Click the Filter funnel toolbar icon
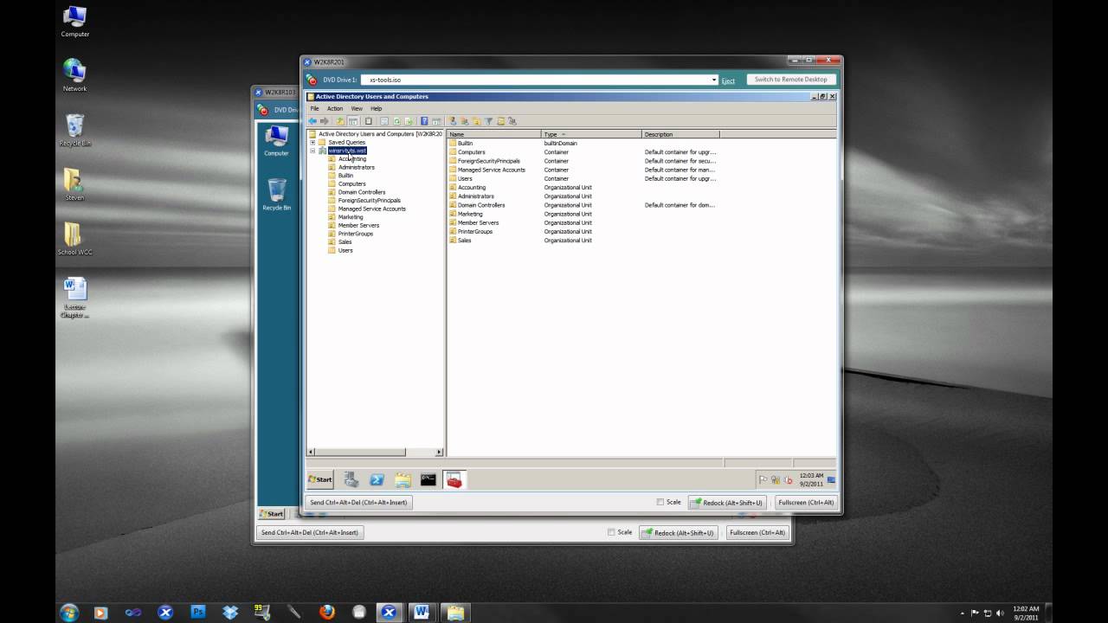 tap(488, 121)
